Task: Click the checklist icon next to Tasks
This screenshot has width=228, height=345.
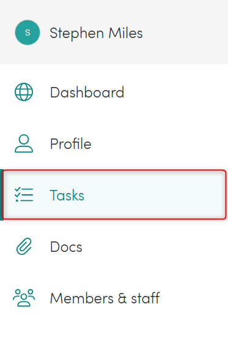Action: (x=24, y=194)
